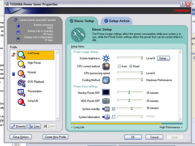The width and height of the screenshot is (195, 146).
Task: Adjust the Cooling Method slider
Action: [x=130, y=80]
